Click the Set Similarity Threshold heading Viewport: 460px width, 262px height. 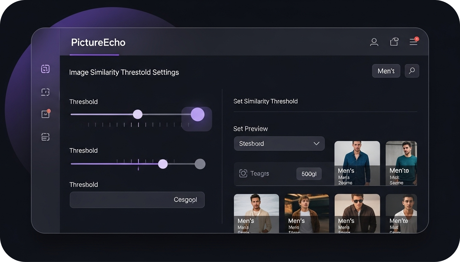coord(266,101)
